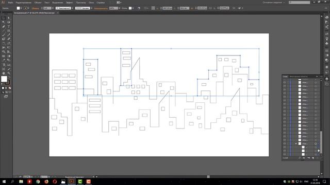330x185 pixels.
Task: Collapse the expanded group in Layers panel
Action: [x=296, y=144]
